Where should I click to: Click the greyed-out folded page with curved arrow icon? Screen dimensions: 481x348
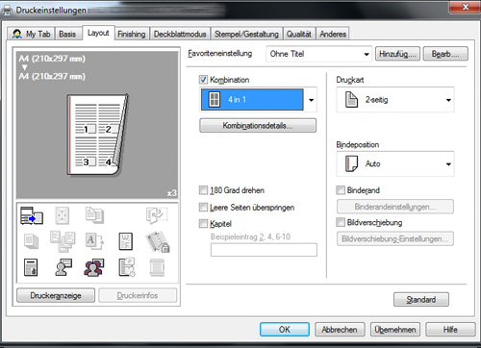tap(157, 215)
